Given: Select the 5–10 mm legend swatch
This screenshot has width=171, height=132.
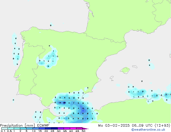Looking at the screenshot, I should click(x=29, y=128).
